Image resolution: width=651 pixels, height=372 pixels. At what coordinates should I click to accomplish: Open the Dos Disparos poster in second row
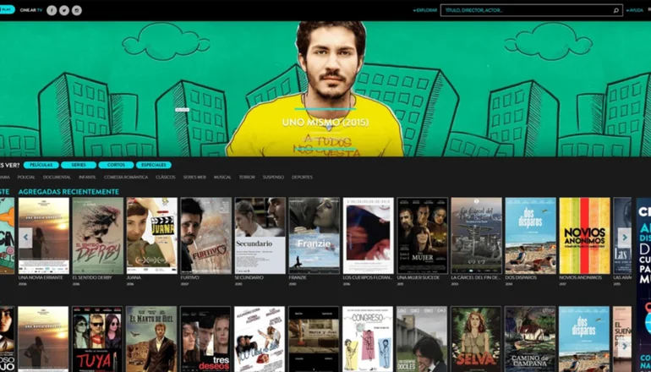584,339
